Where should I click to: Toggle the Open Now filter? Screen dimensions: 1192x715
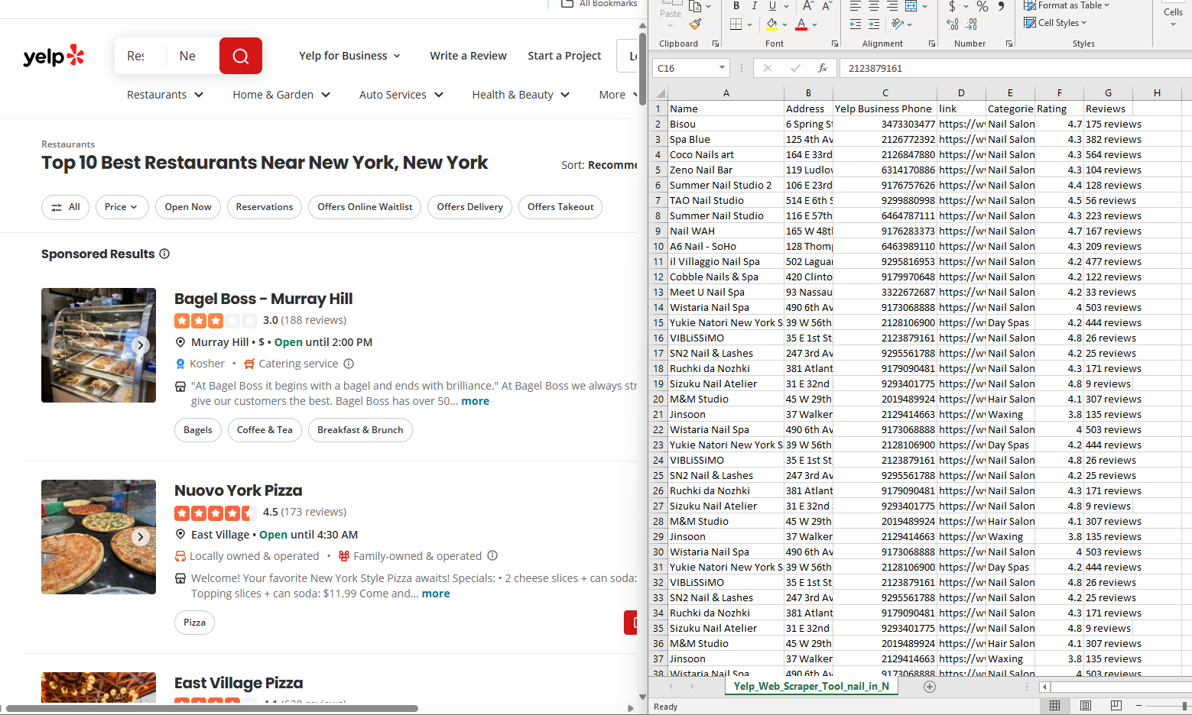coord(188,207)
